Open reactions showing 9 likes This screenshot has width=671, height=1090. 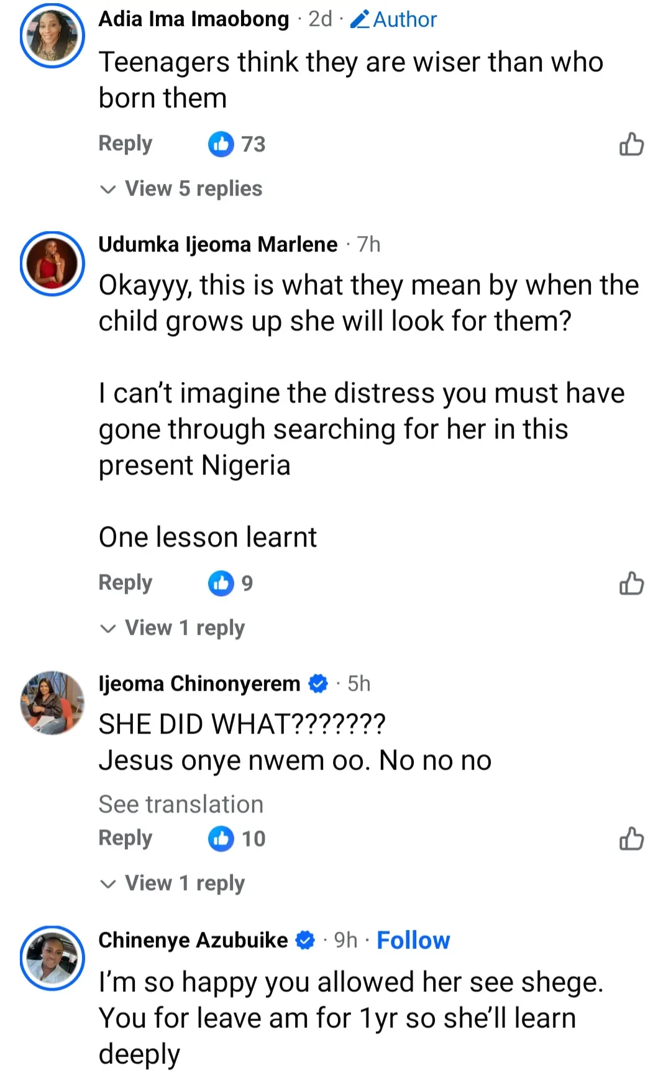(x=231, y=583)
